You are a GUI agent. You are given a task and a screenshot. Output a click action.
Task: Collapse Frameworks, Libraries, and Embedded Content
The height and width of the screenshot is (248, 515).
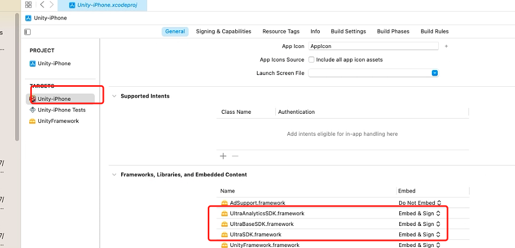click(x=114, y=175)
